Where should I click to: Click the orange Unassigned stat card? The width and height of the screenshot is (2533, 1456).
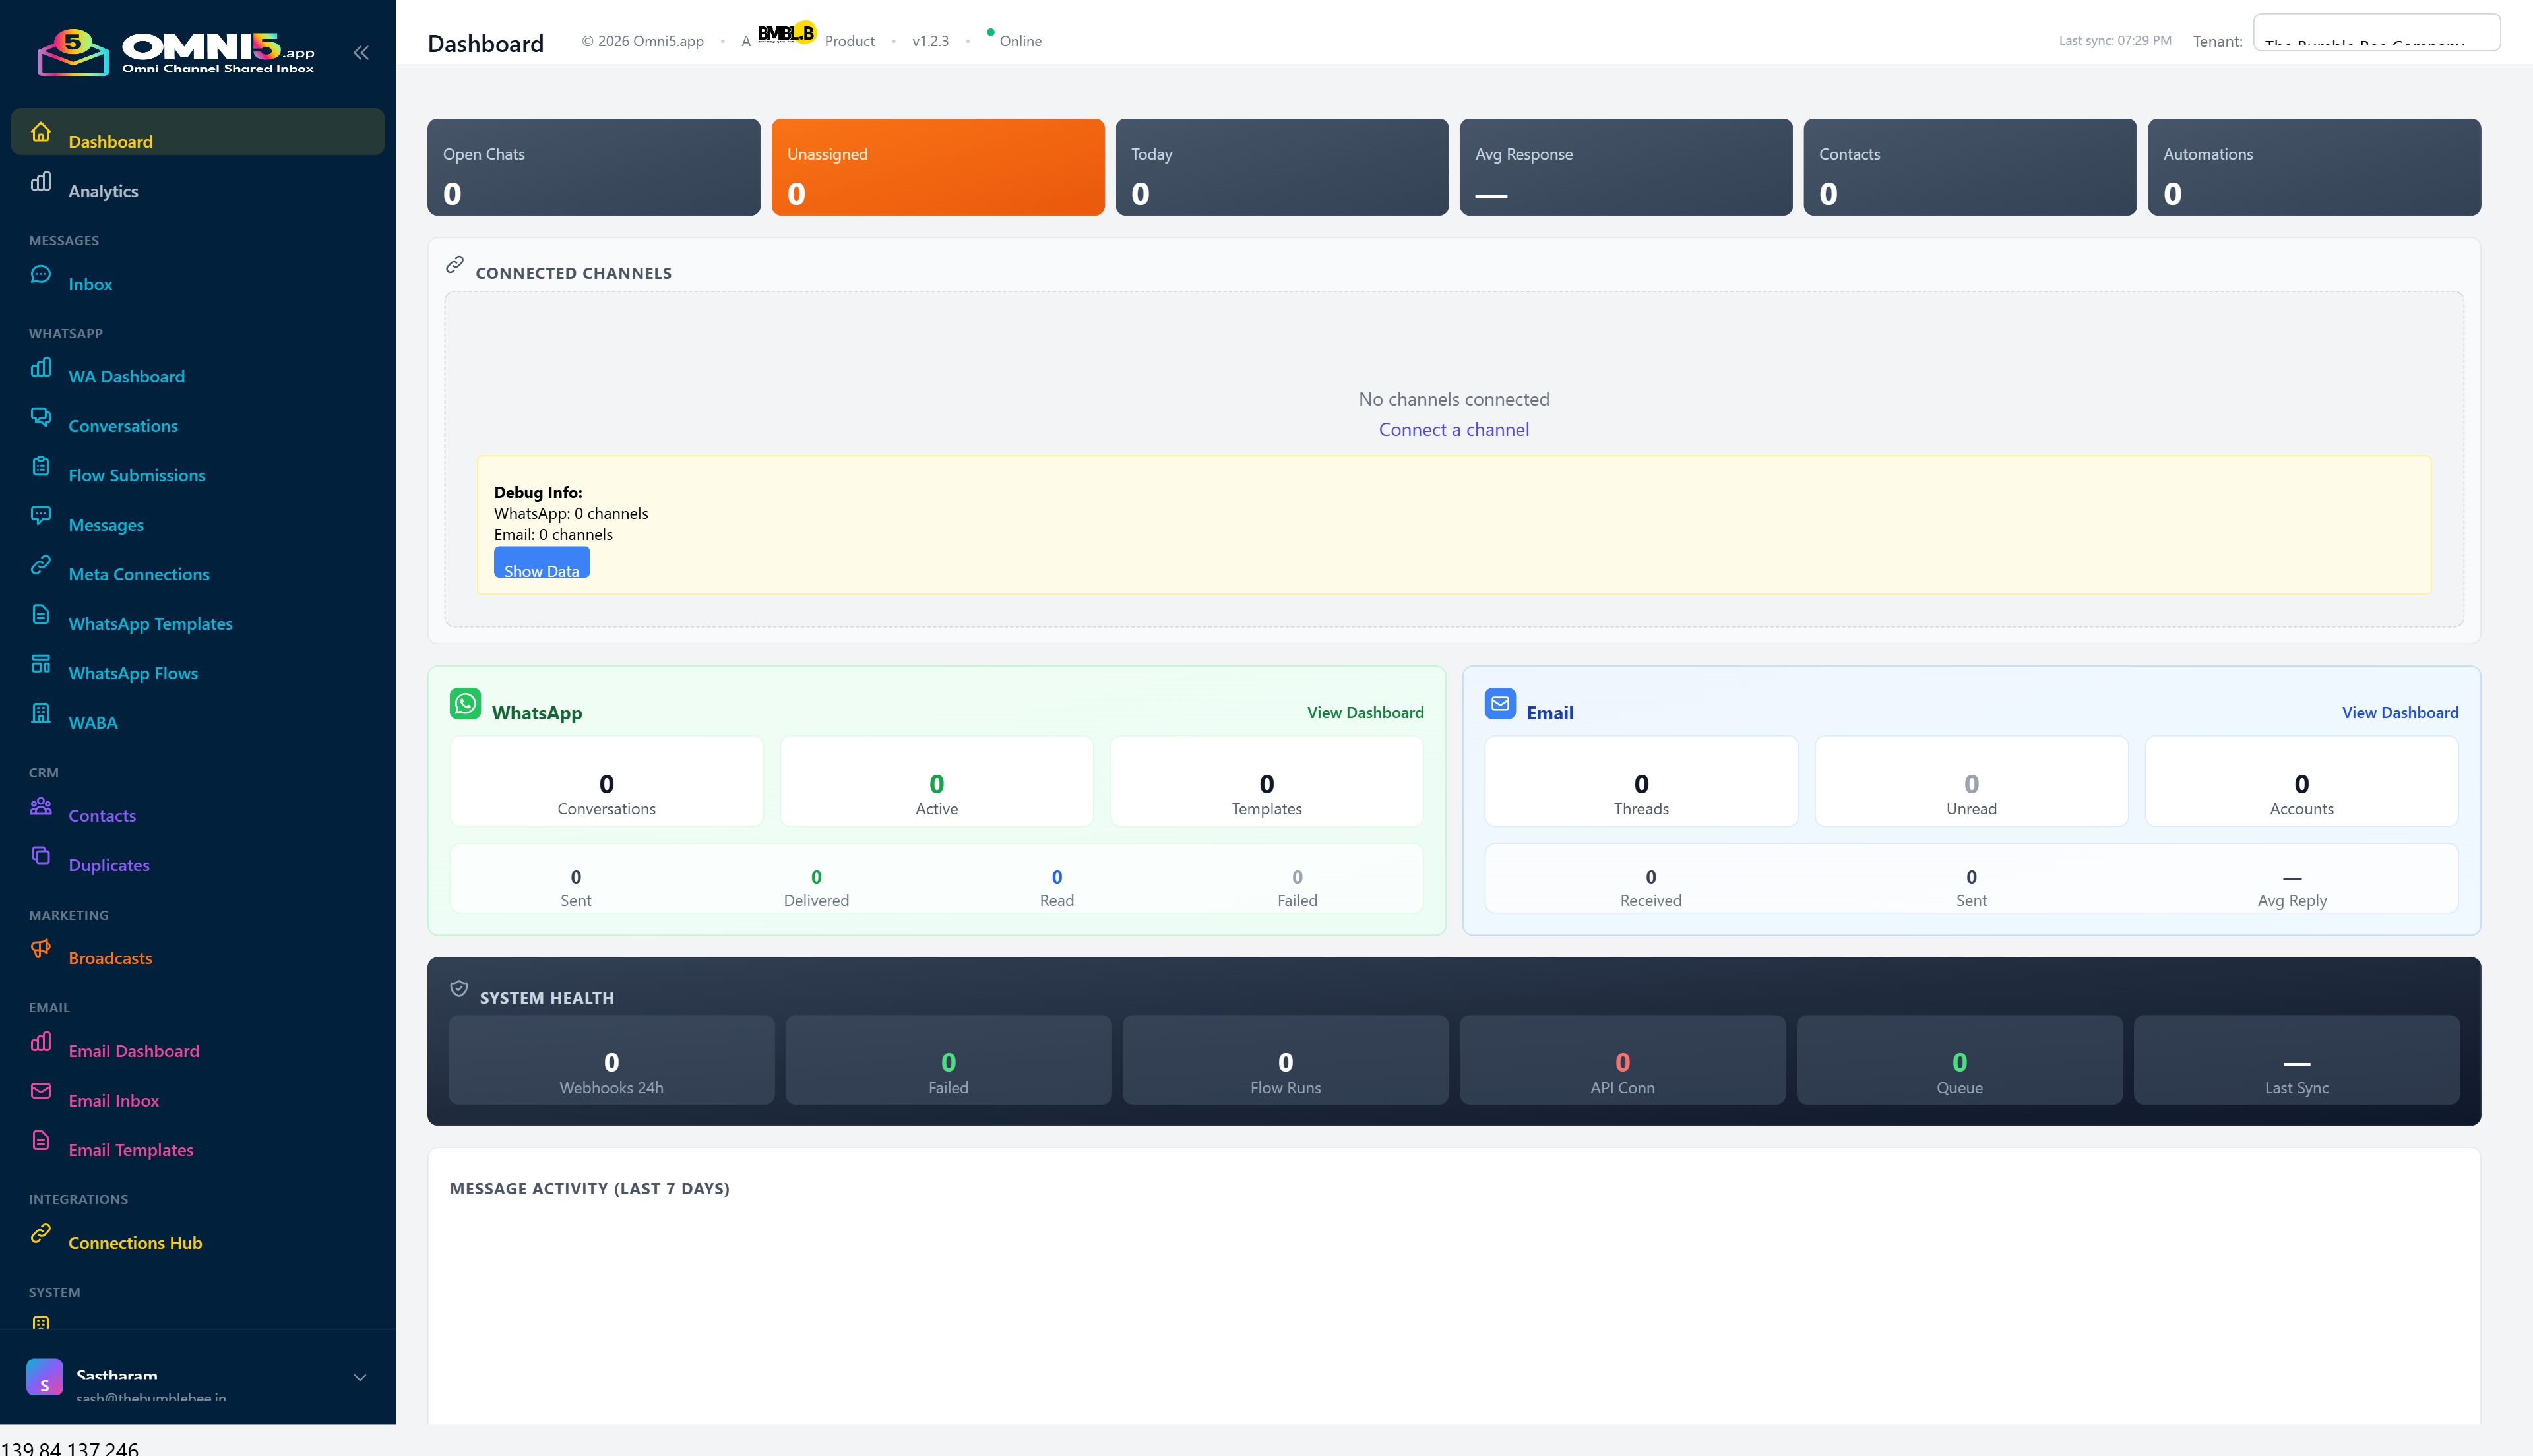937,166
